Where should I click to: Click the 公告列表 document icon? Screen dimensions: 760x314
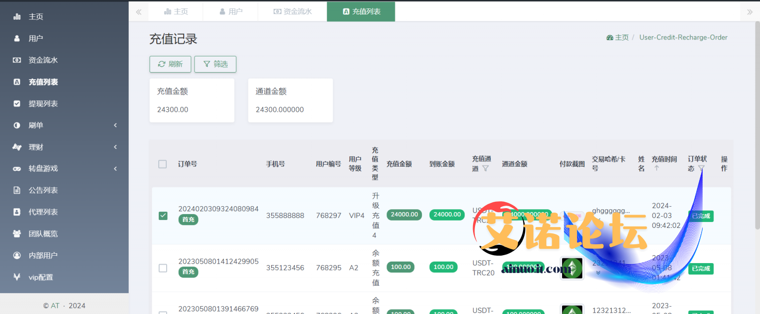pos(17,190)
